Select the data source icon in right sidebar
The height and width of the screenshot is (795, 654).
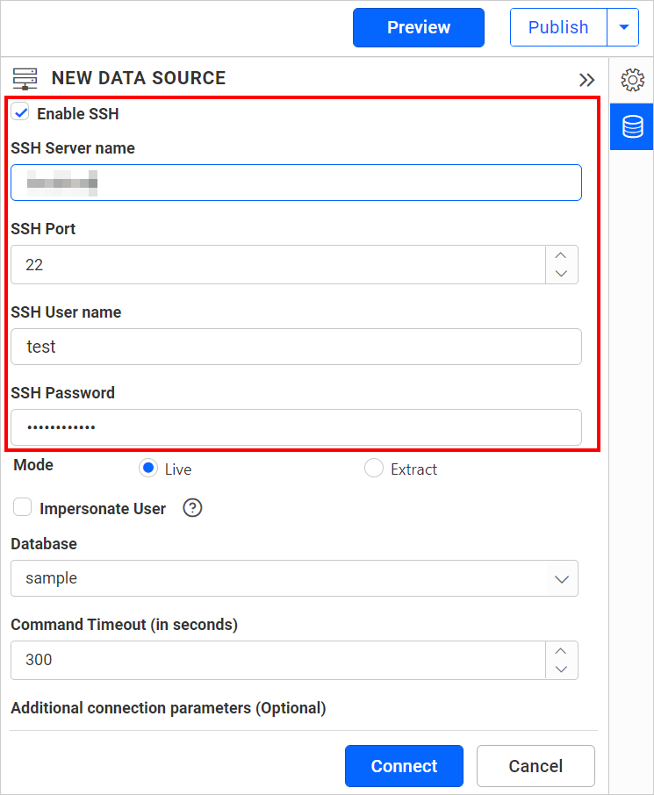coord(631,126)
